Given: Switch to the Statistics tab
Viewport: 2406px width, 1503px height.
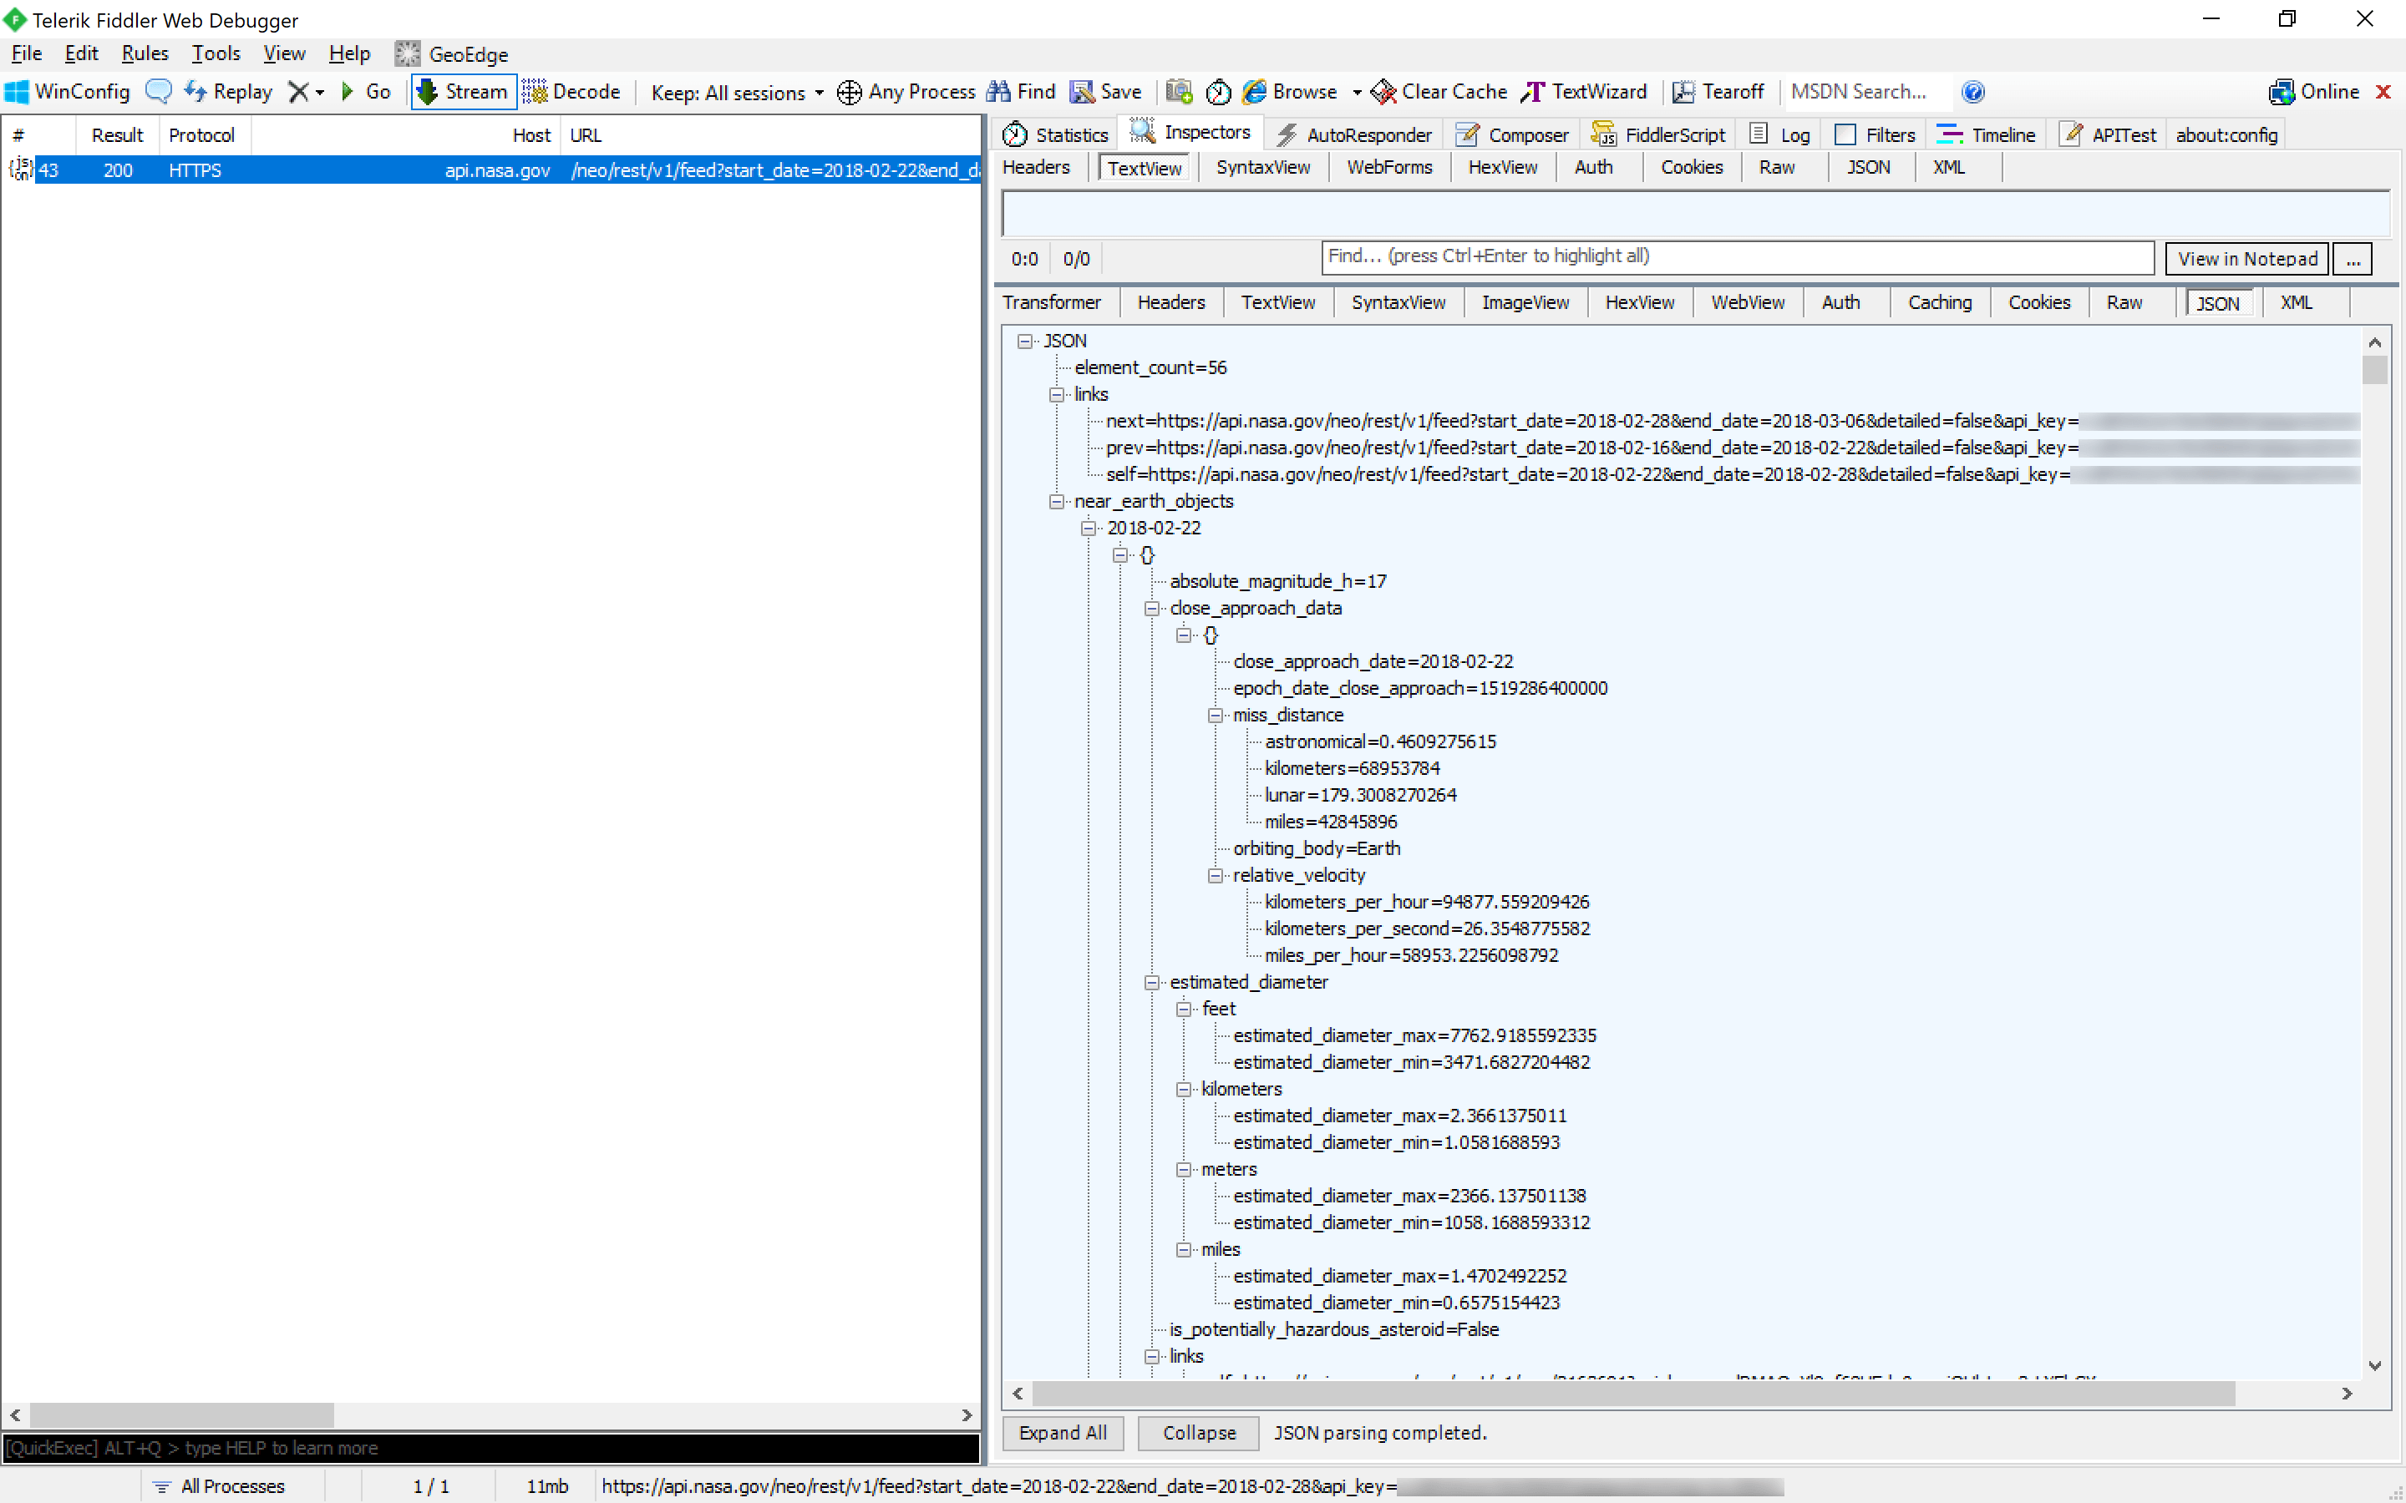Looking at the screenshot, I should tap(1055, 134).
